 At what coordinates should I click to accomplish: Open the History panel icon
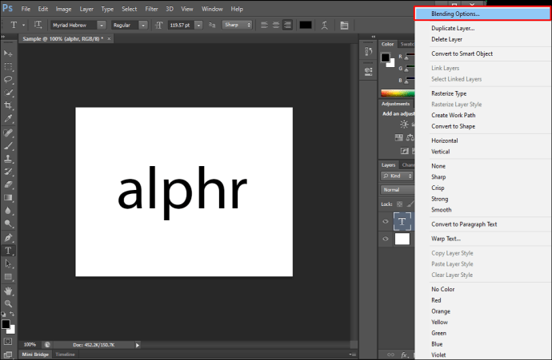(x=368, y=52)
